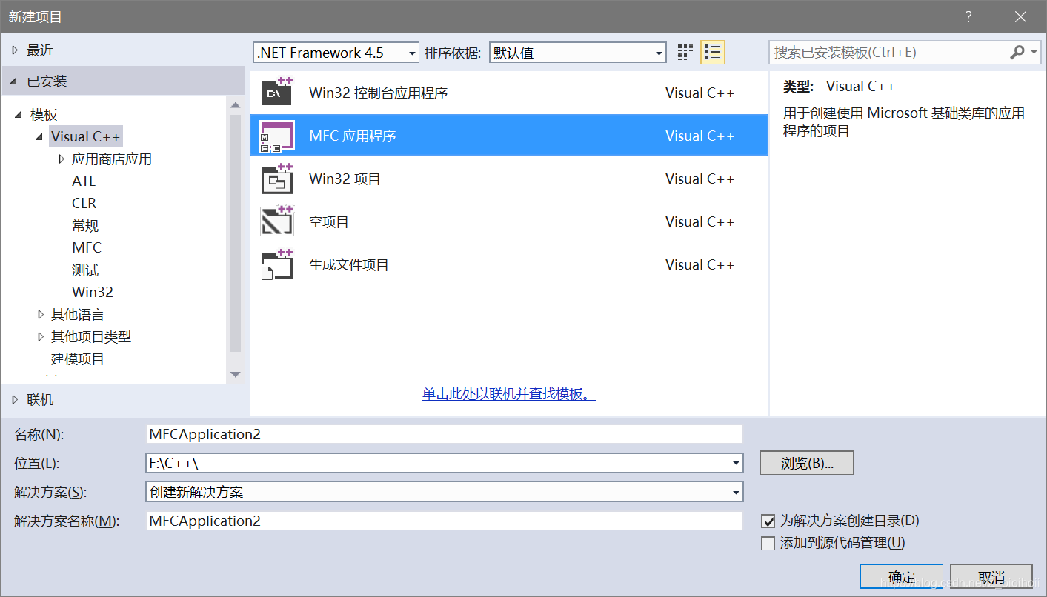The height and width of the screenshot is (597, 1047).
Task: Click the search magnifier icon
Action: click(1017, 53)
